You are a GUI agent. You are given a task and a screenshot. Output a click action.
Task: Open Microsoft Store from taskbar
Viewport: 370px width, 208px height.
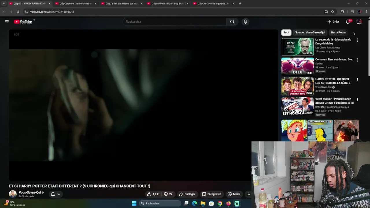(211, 203)
